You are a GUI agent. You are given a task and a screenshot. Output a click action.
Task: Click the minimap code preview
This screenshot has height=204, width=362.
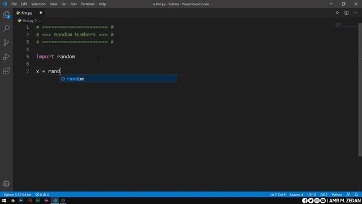coord(339,24)
